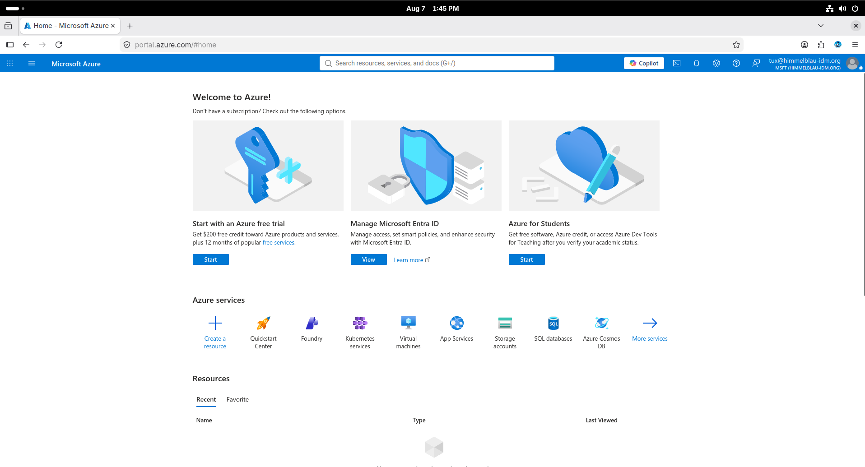This screenshot has width=865, height=467.
Task: Open the site security shield info
Action: (x=127, y=45)
